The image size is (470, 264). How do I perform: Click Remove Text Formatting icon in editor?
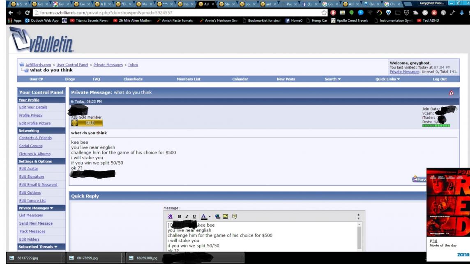coord(170,216)
